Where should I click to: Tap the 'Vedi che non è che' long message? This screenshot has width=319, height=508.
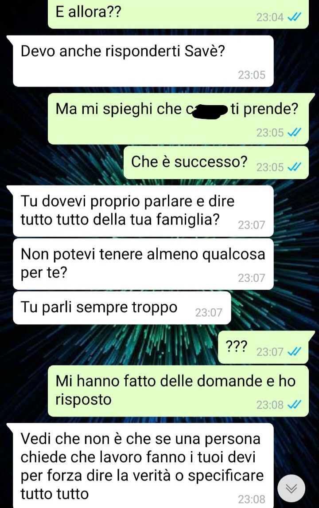(x=143, y=466)
